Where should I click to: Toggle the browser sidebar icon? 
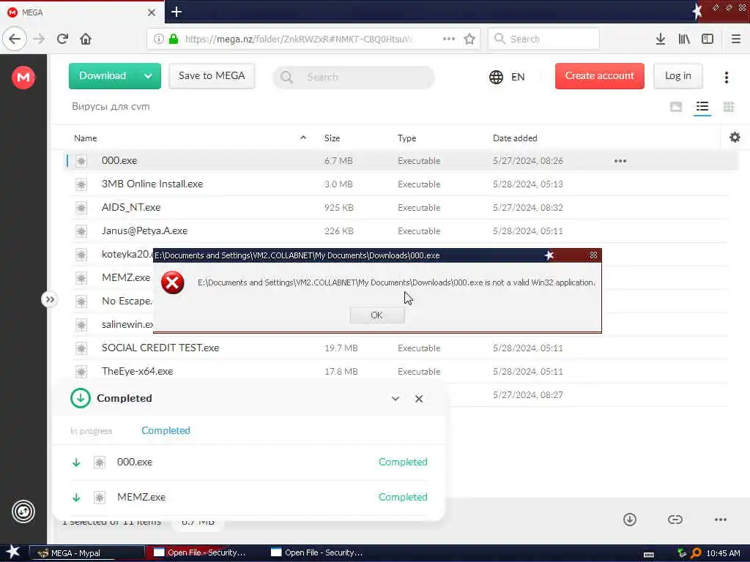point(708,39)
